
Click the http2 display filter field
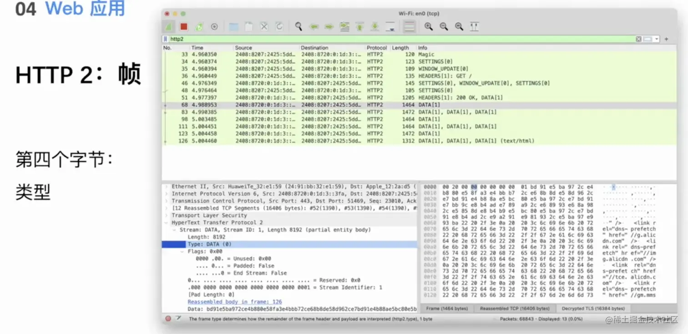pyautogui.click(x=402, y=39)
